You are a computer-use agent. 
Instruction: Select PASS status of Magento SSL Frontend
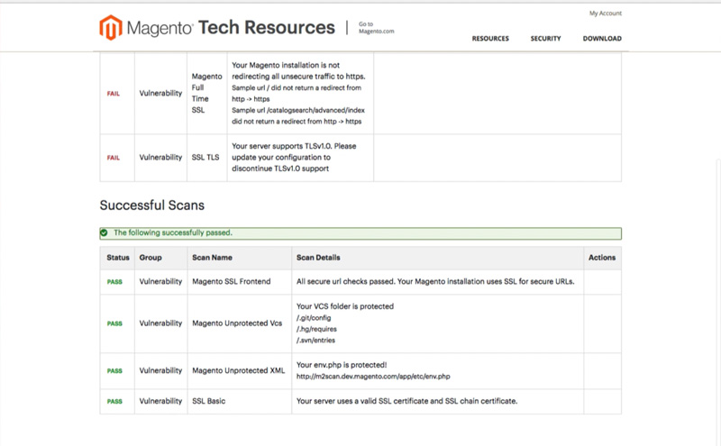pos(114,282)
